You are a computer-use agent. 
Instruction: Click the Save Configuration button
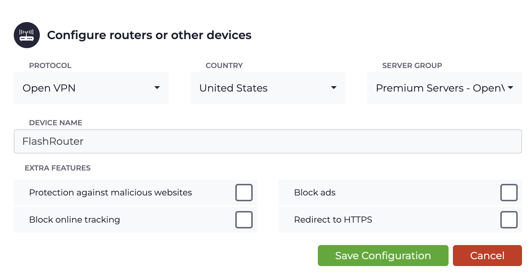pyautogui.click(x=383, y=256)
